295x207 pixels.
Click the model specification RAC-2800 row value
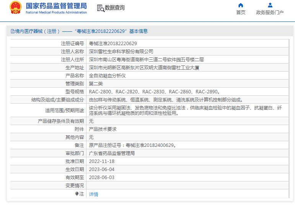(155, 91)
